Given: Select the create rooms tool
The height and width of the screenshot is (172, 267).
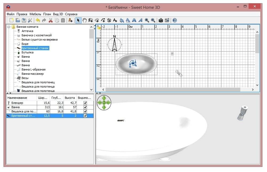Looking at the screenshot, I should pyautogui.click(x=97, y=20).
